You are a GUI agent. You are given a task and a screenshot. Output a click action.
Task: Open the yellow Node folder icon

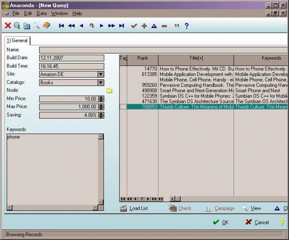(109, 91)
